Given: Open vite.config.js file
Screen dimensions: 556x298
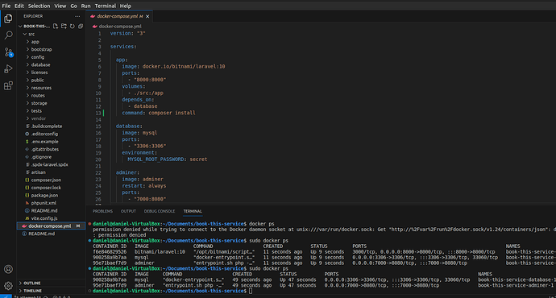Looking at the screenshot, I should 52,218.
